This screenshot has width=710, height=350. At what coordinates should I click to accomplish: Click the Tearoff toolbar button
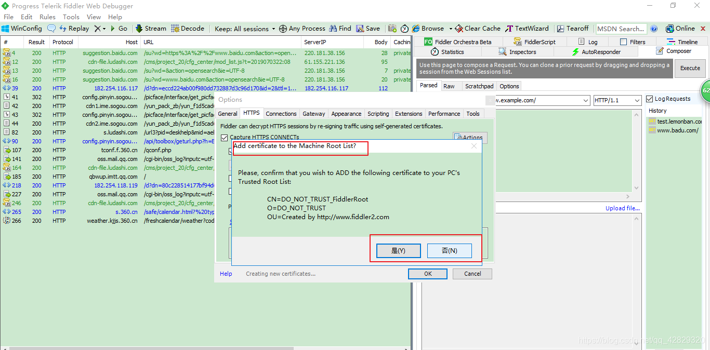(x=573, y=29)
